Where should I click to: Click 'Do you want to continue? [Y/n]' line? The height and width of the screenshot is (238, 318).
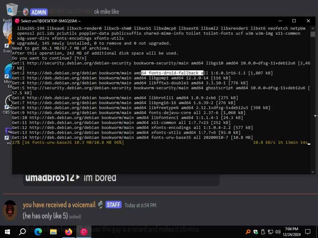coord(49,58)
